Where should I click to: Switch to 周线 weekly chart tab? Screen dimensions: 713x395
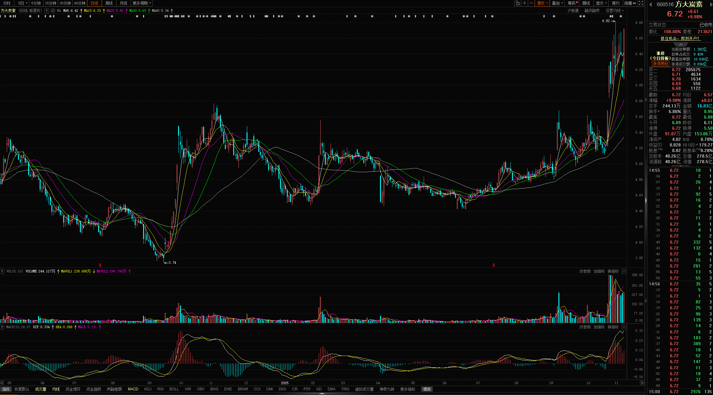[x=109, y=3]
